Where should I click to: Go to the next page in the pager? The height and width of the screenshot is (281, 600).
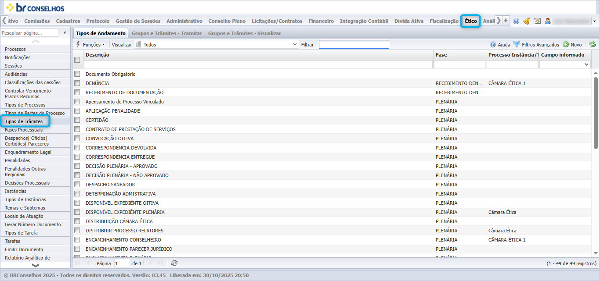pos(151,263)
